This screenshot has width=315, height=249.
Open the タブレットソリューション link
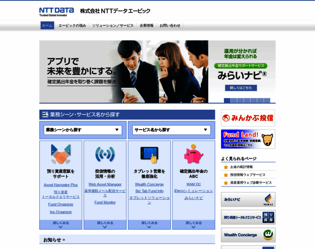[x=149, y=200]
